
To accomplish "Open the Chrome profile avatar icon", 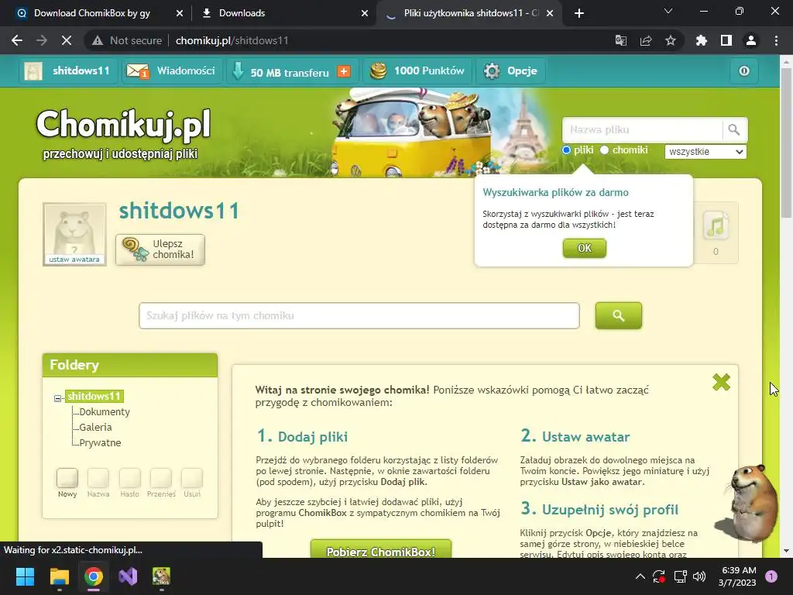I will point(751,40).
